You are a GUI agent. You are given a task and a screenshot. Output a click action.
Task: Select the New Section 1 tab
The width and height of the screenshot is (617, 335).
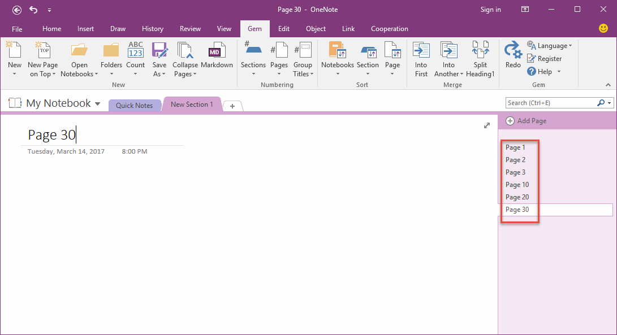(192, 104)
